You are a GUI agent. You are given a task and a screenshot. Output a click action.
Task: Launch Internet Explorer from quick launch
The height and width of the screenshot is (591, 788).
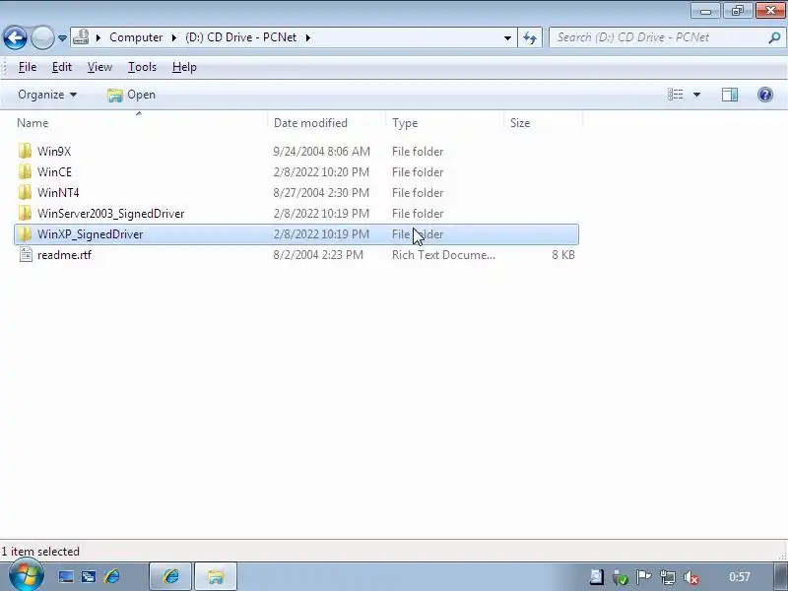111,576
